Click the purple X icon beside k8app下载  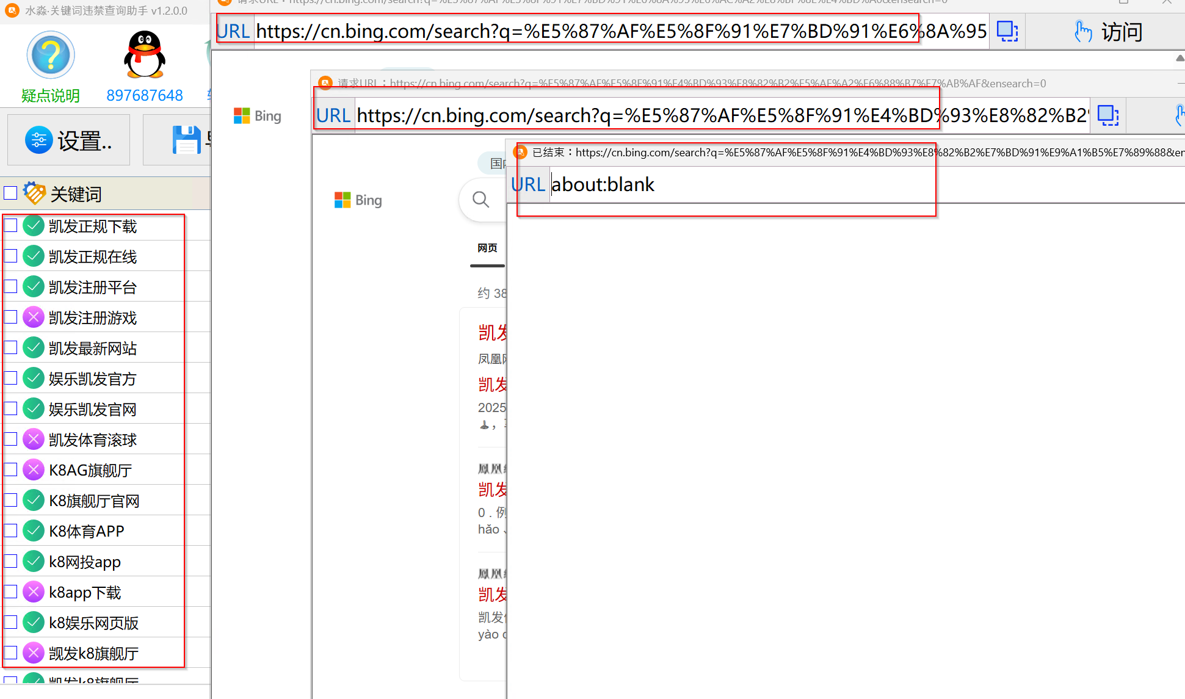point(34,592)
